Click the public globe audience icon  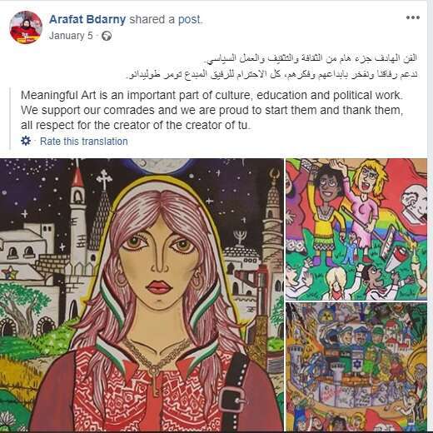point(107,36)
